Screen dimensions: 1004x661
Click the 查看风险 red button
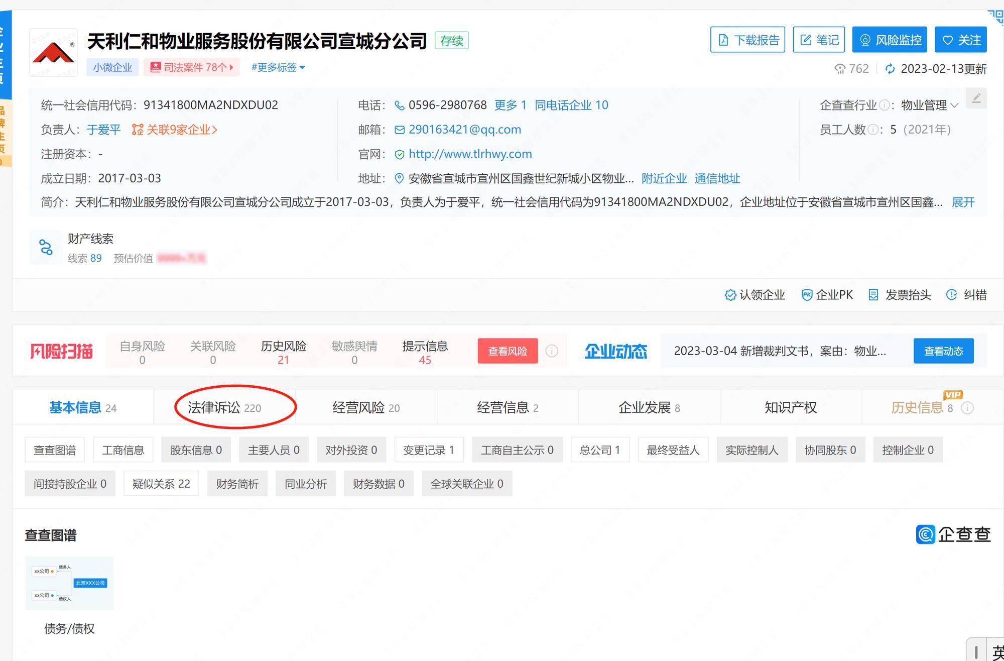click(x=507, y=351)
